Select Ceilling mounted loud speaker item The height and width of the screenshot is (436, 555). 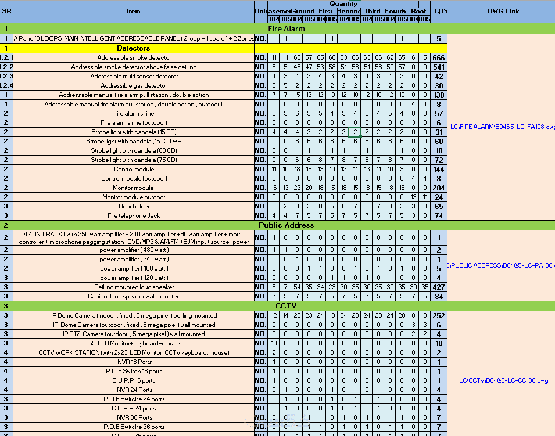pos(134,287)
